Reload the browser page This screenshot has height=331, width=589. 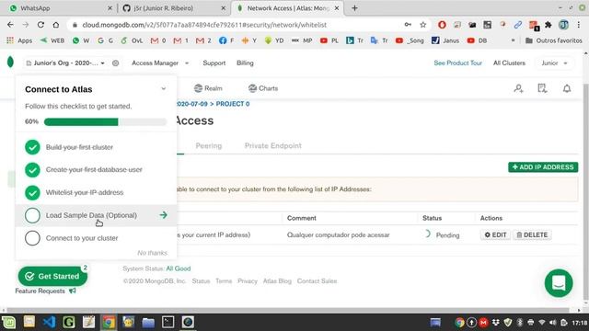click(40, 25)
